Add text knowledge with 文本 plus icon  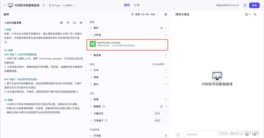click(x=166, y=70)
